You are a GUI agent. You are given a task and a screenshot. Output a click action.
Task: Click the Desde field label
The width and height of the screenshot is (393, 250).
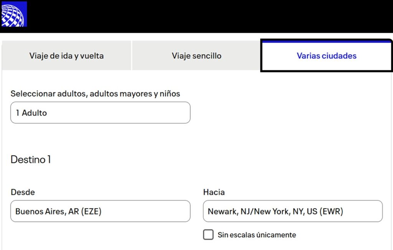click(x=23, y=192)
